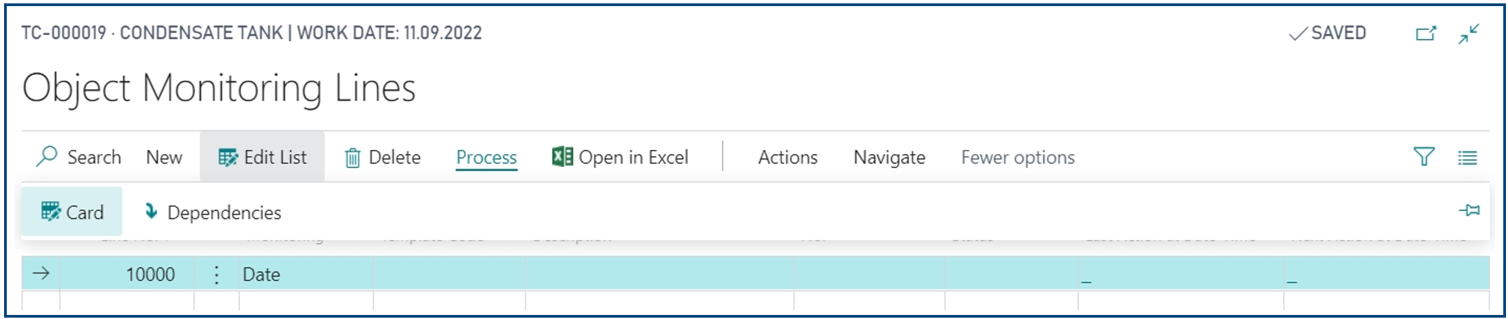
Task: Click the Date monitoring cell
Action: pyautogui.click(x=306, y=274)
